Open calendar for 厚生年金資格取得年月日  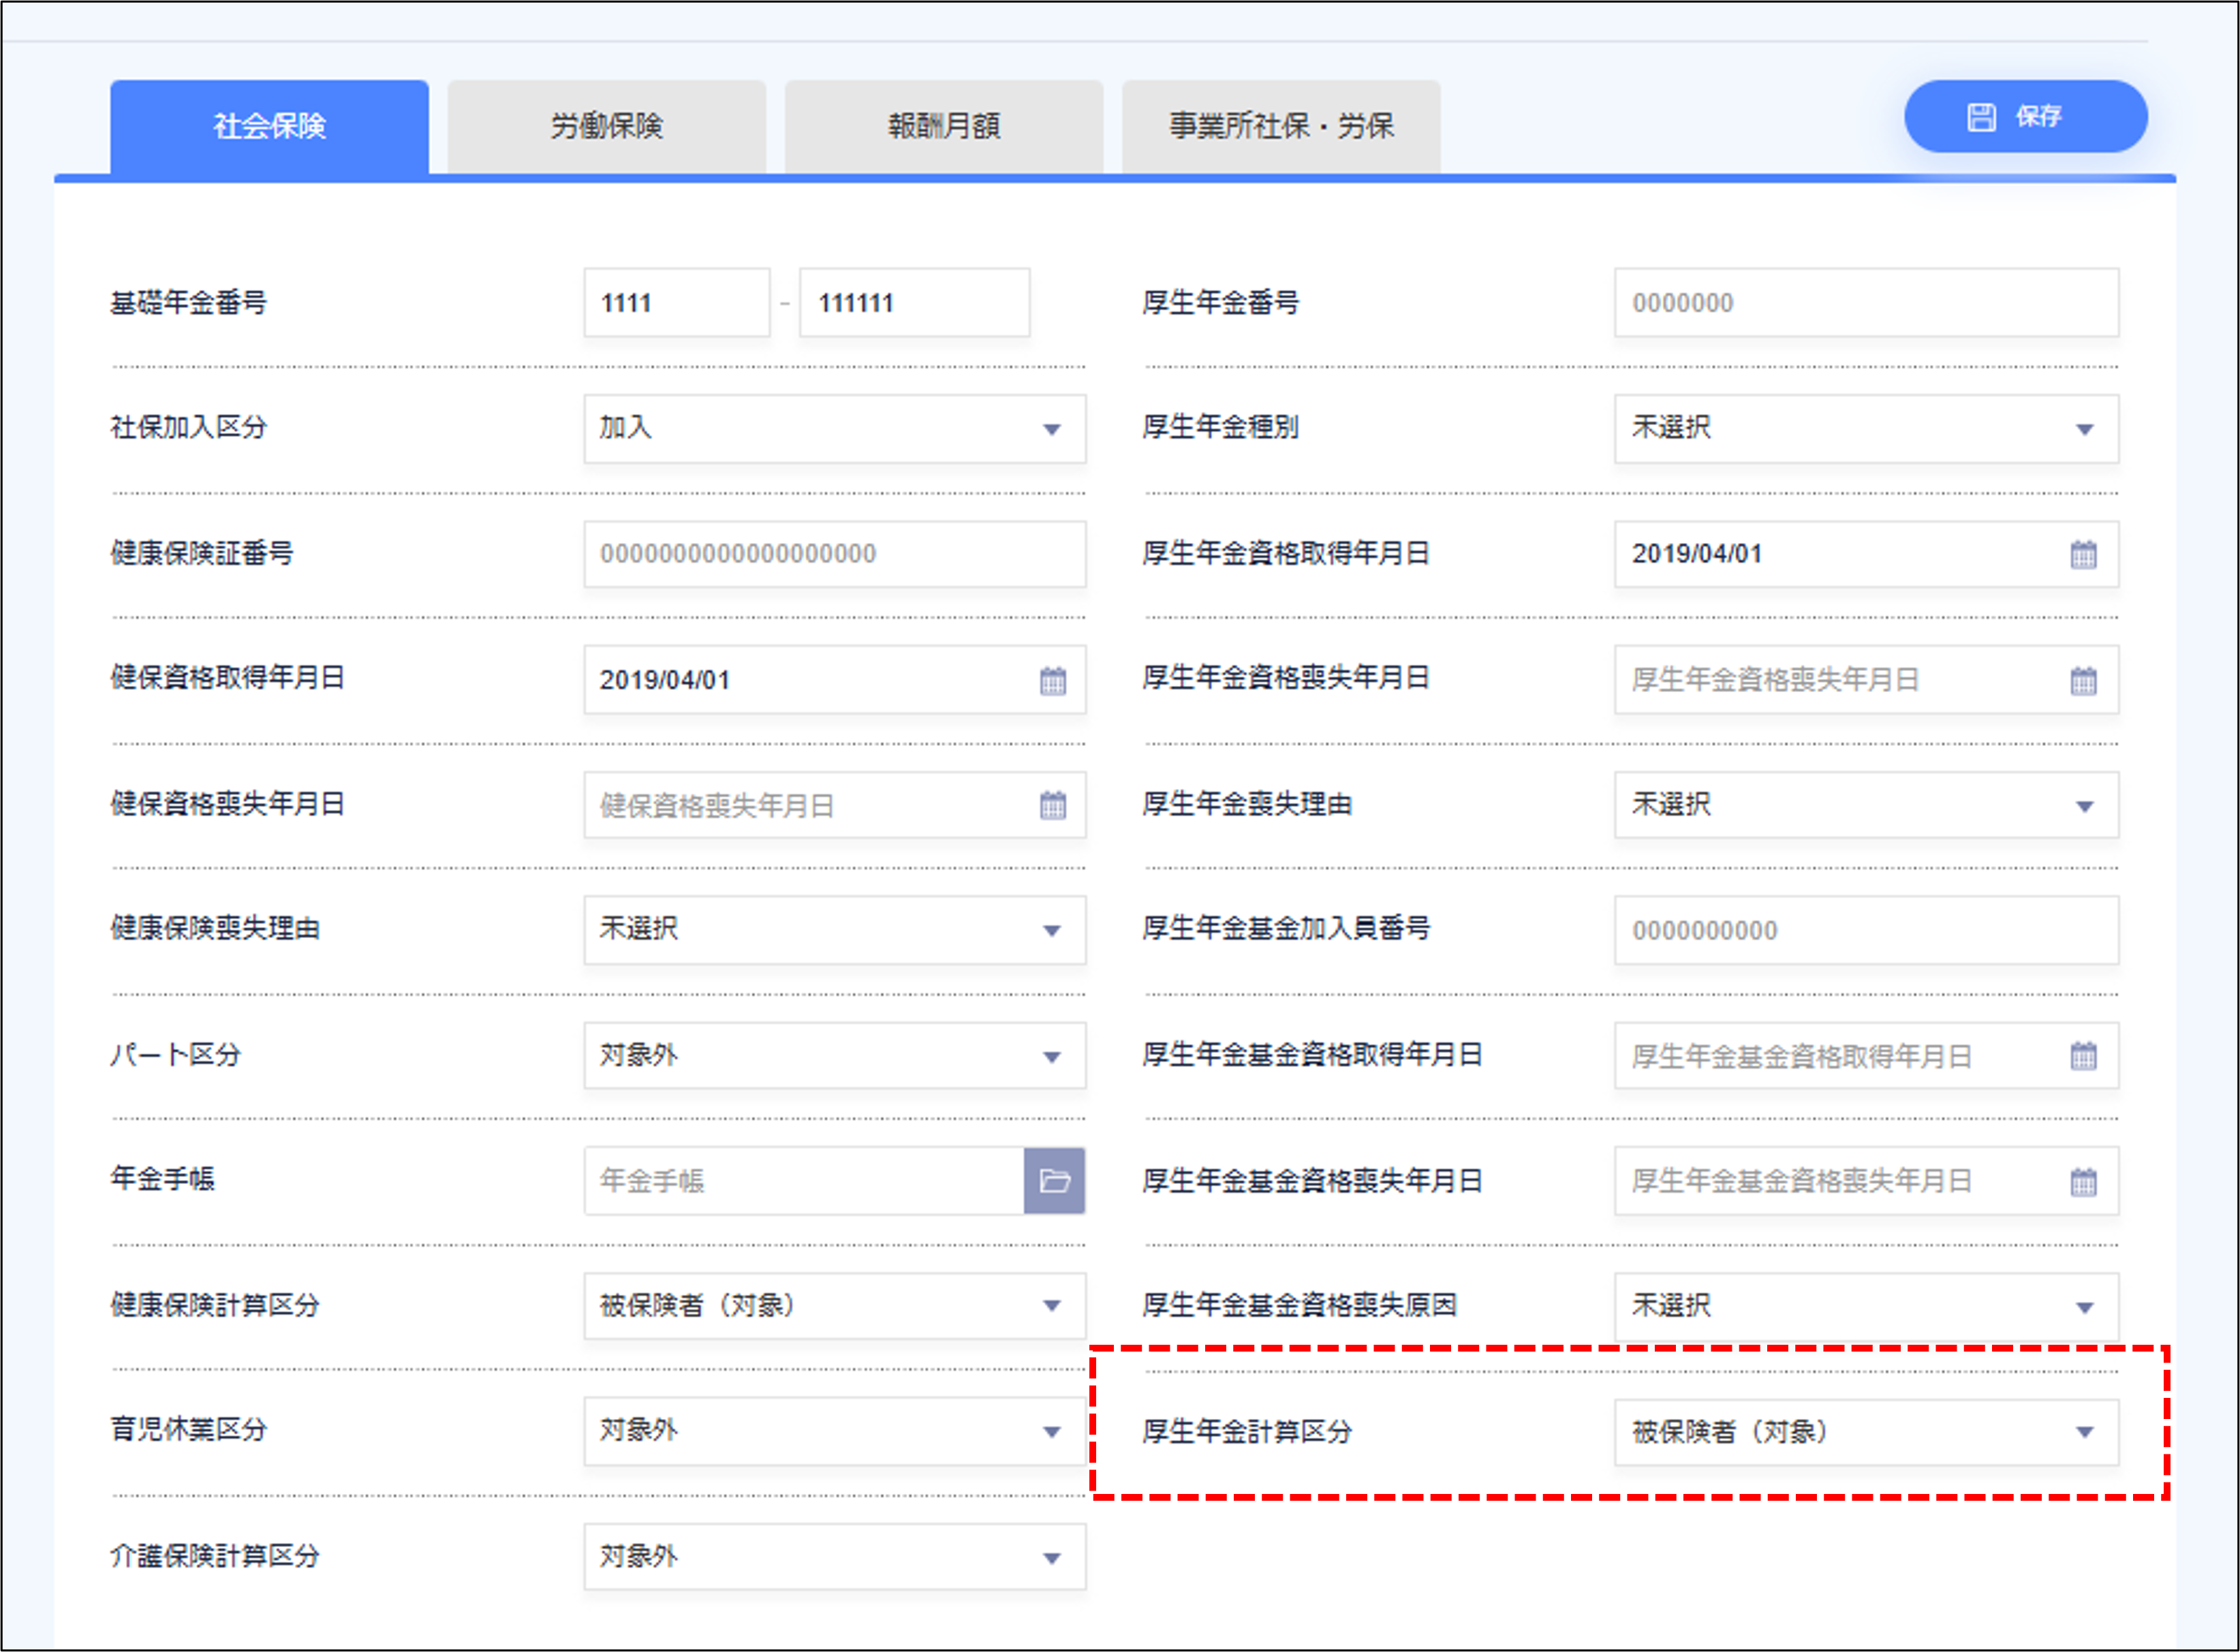pyautogui.click(x=2083, y=554)
